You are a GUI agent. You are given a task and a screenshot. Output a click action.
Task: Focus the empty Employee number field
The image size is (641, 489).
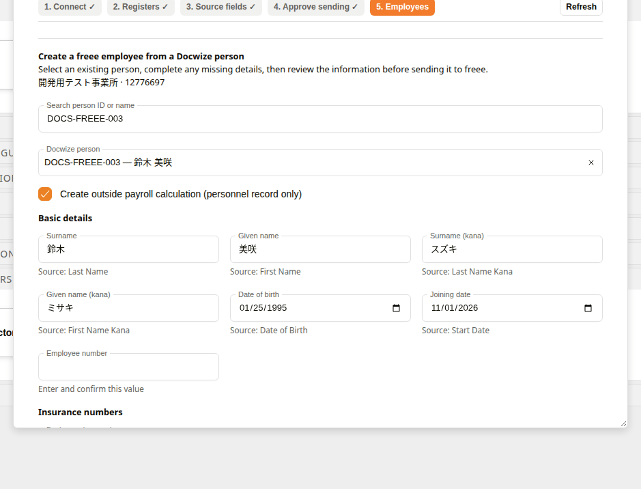(x=128, y=367)
